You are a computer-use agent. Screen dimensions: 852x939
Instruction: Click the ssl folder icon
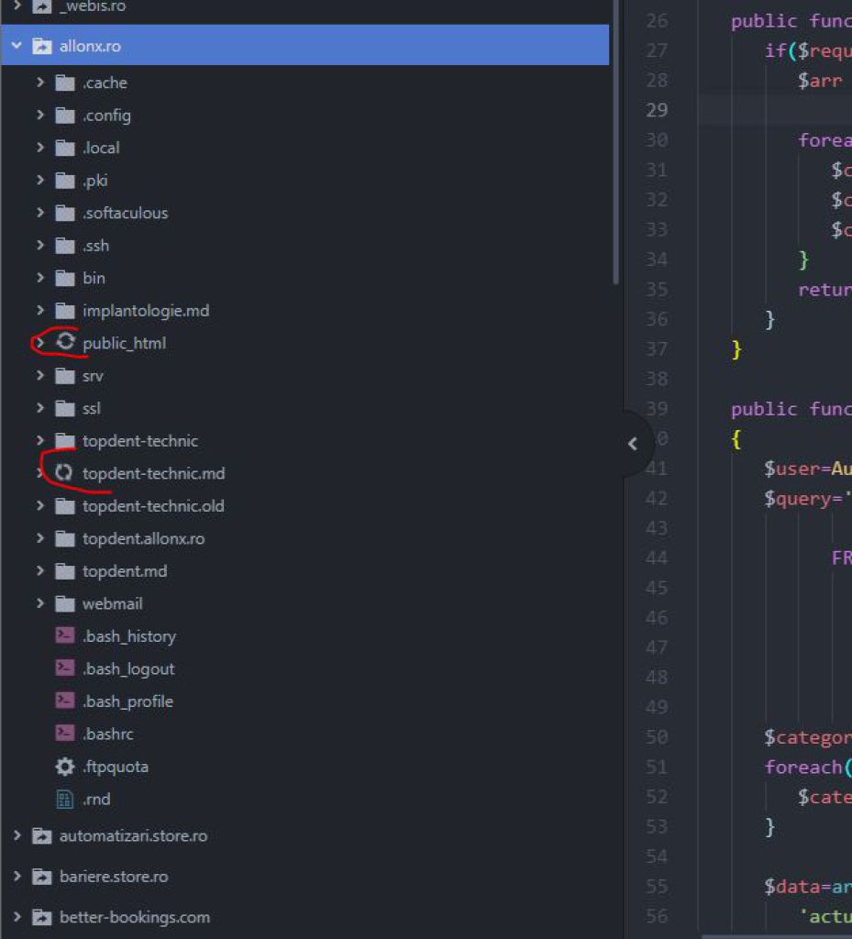tap(65, 408)
